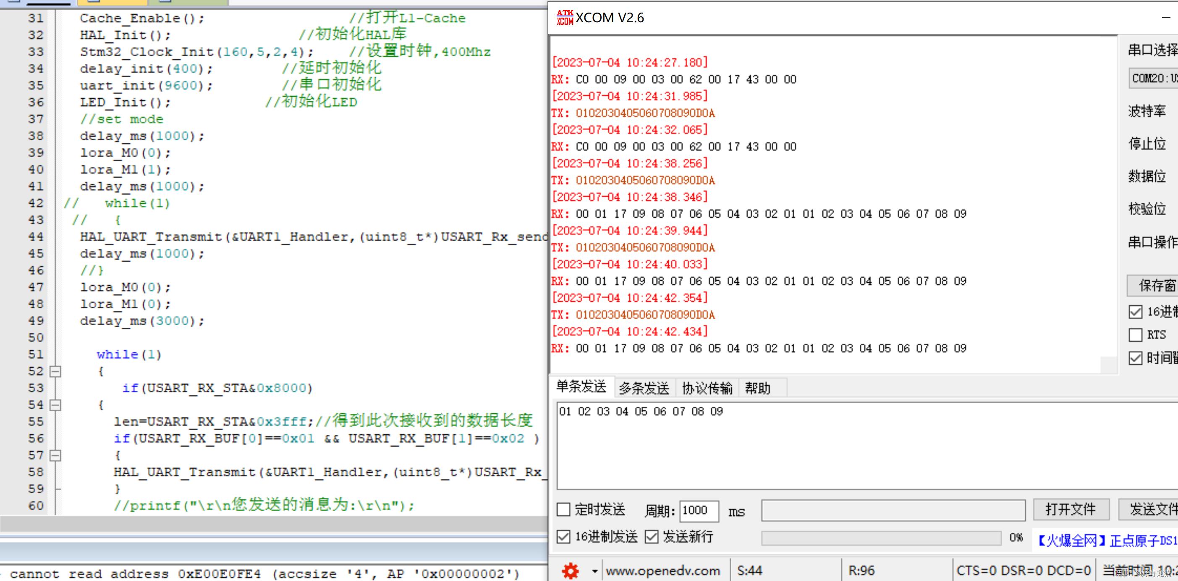Click the 波特率 baud rate label
This screenshot has width=1178, height=581.
[x=1147, y=111]
